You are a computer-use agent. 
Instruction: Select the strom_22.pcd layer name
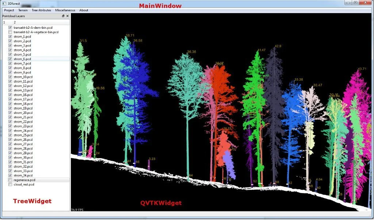[x=23, y=122]
